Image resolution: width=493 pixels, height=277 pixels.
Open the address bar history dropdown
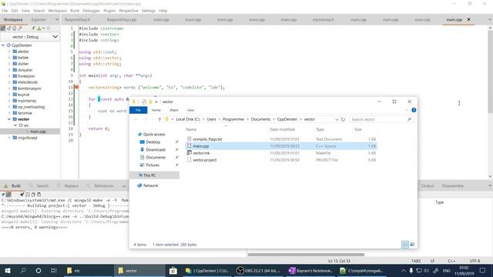pyautogui.click(x=337, y=119)
